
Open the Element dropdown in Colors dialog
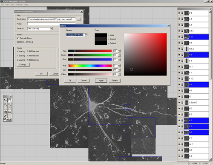pyautogui.click(x=86, y=35)
